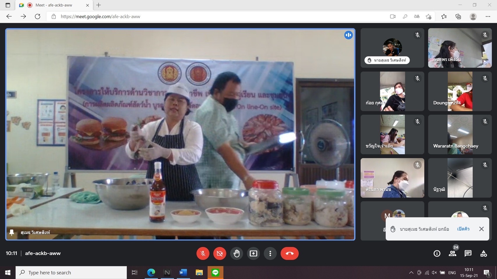Click the Microsoft Word taskbar icon
This screenshot has height=279, width=497.
(183, 273)
